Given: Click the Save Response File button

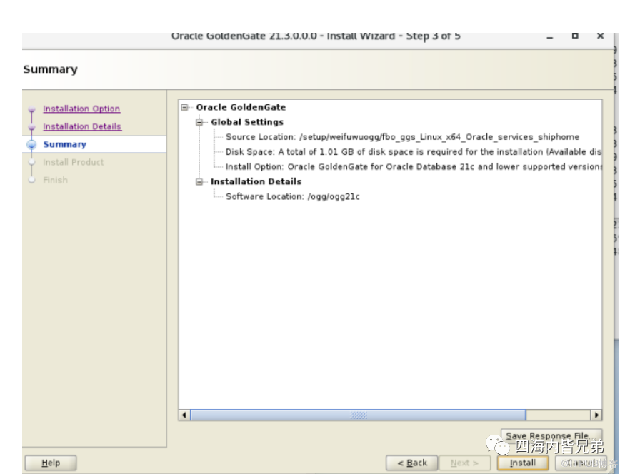Looking at the screenshot, I should tap(551, 435).
